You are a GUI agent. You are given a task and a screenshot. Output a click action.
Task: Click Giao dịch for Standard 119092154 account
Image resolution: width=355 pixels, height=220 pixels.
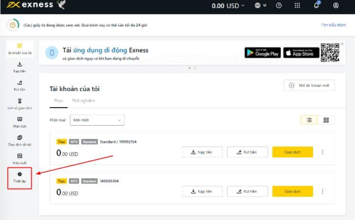[x=292, y=152]
